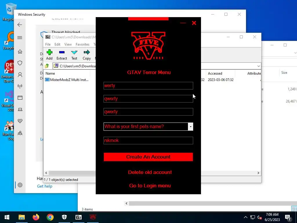This screenshot has width=297, height=223.
Task: Open Device performance & health heart icon
Action: pos(20,121)
